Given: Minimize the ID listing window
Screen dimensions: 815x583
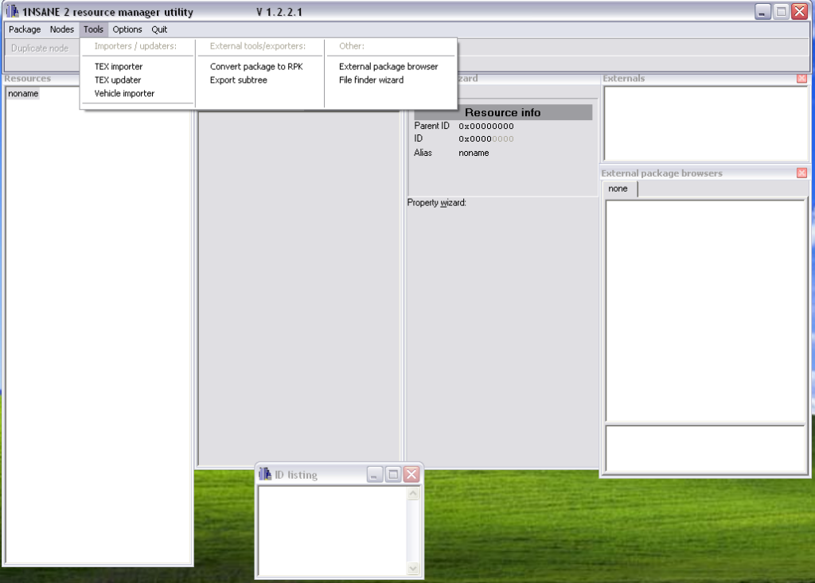Looking at the screenshot, I should [x=375, y=474].
